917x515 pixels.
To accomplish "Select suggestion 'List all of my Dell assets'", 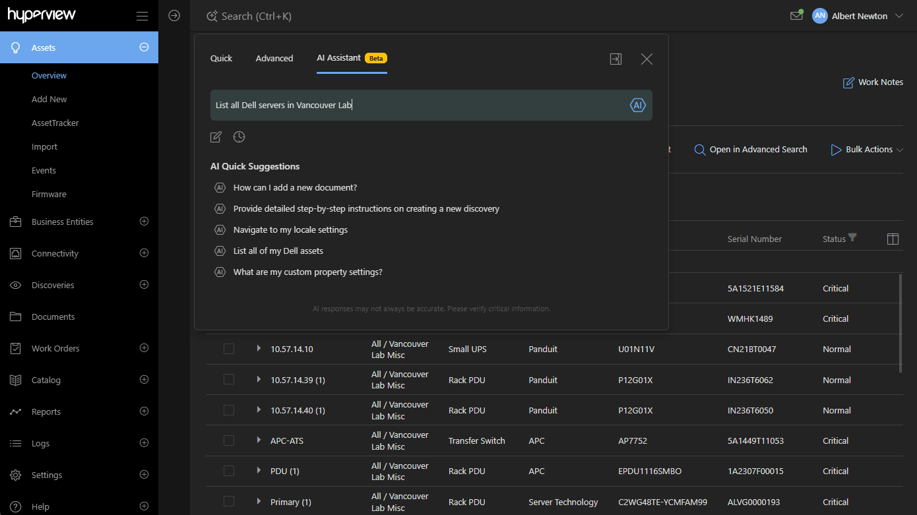I will [x=278, y=251].
